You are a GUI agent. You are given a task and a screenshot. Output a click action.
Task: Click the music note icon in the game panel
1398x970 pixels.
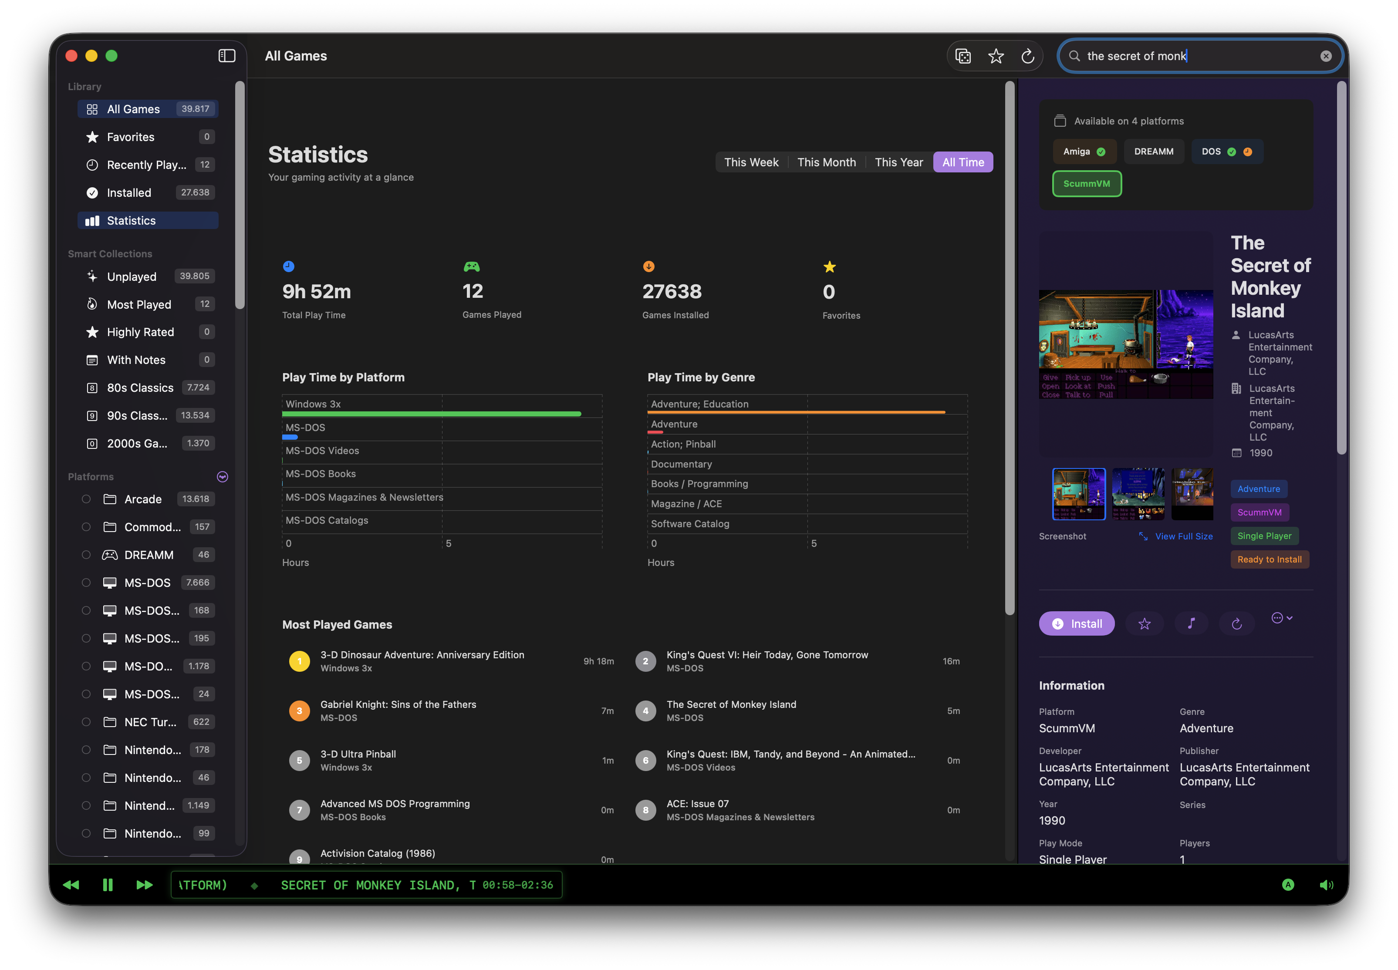[x=1191, y=623]
